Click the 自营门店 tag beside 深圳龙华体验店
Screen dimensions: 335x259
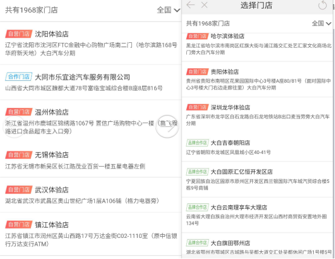pyautogui.click(x=197, y=107)
